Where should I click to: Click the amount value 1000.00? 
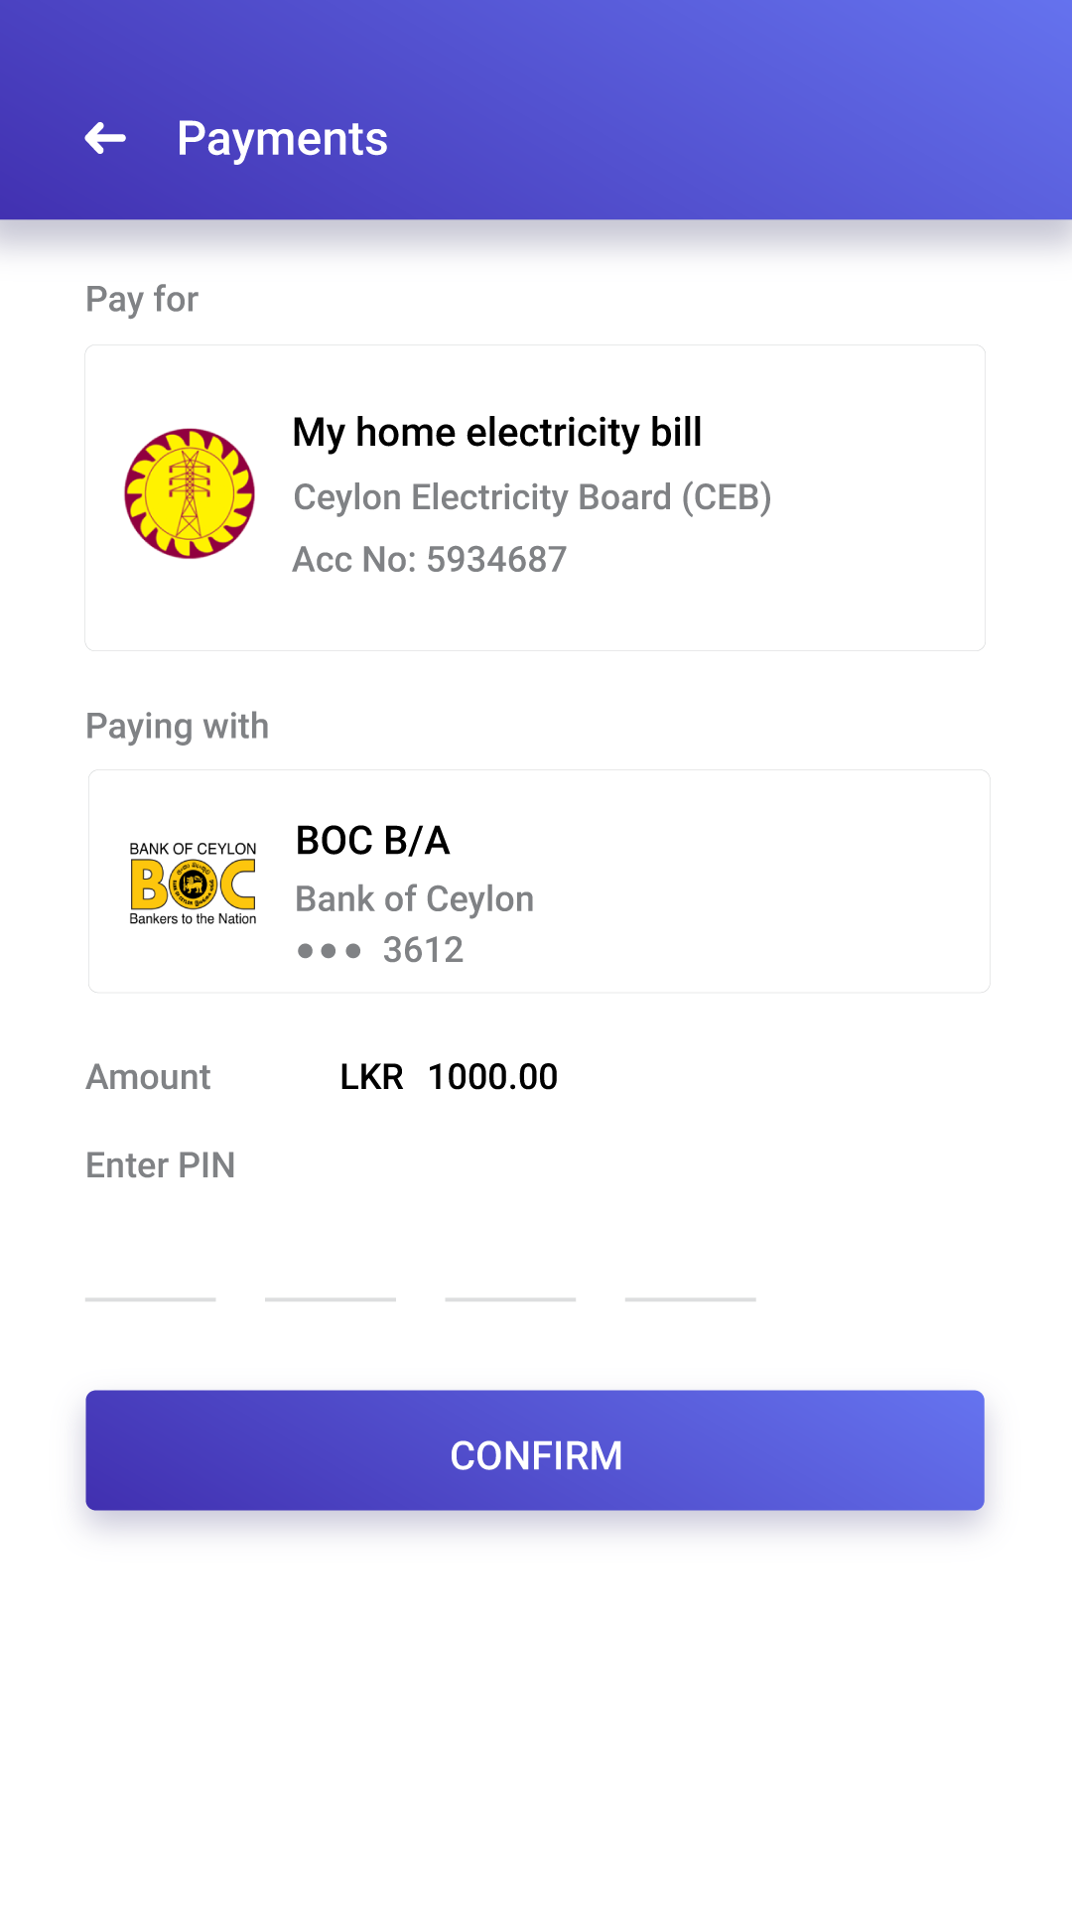coord(492,1077)
